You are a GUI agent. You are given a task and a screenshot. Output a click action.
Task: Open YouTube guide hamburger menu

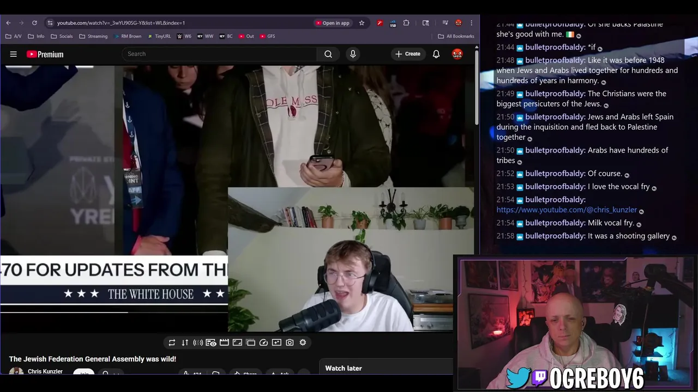click(14, 54)
